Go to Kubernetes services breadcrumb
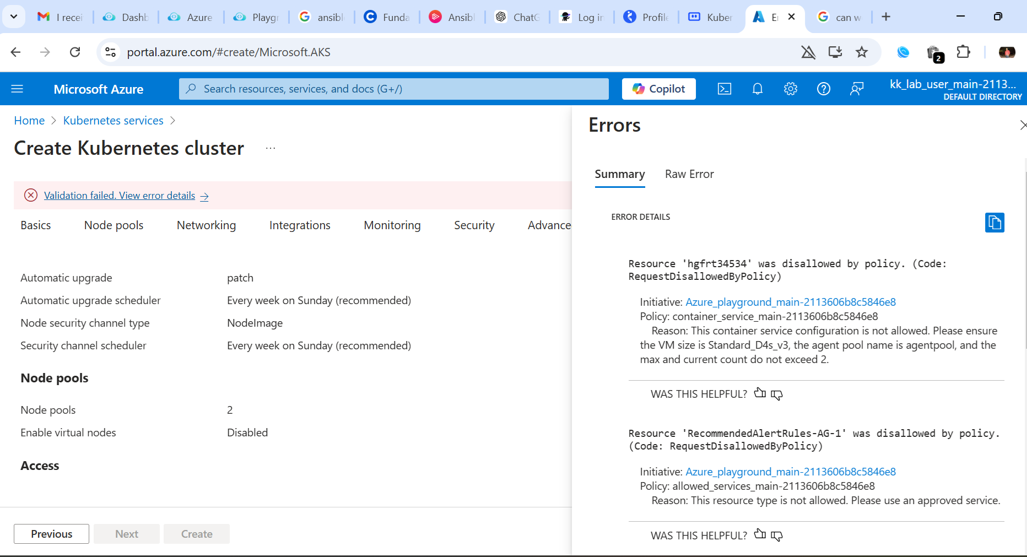The width and height of the screenshot is (1027, 557). [113, 121]
